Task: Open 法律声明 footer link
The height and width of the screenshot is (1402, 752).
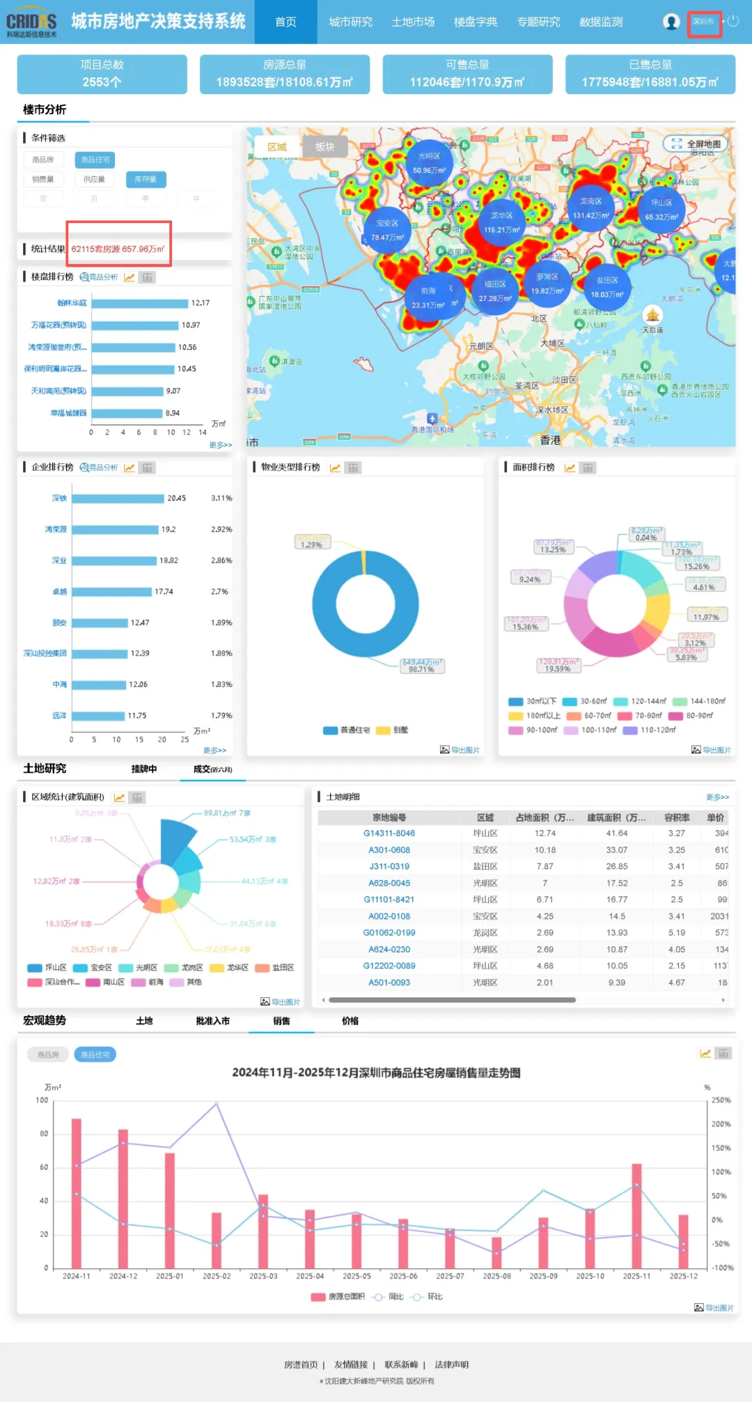Action: (452, 1364)
